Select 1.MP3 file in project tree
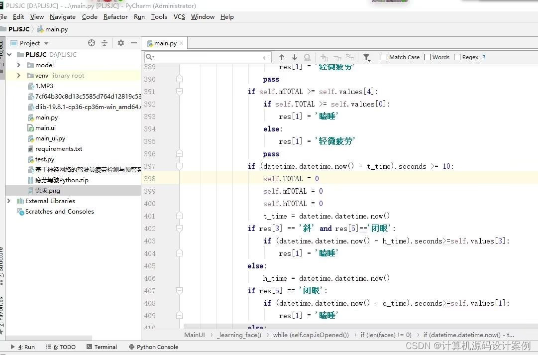The height and width of the screenshot is (355, 538). pyautogui.click(x=44, y=86)
